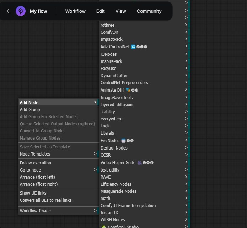The height and width of the screenshot is (228, 247).
Task: Click Show UE links
Action: point(59,193)
